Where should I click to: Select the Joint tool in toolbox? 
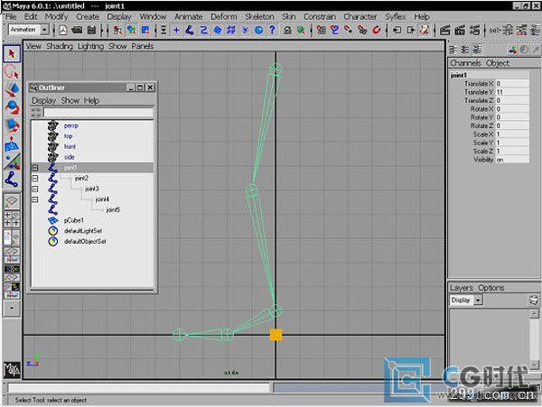click(12, 179)
